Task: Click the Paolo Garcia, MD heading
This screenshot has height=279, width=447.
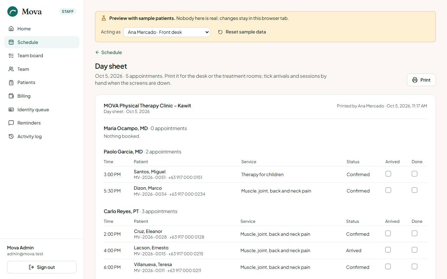Action: point(123,152)
